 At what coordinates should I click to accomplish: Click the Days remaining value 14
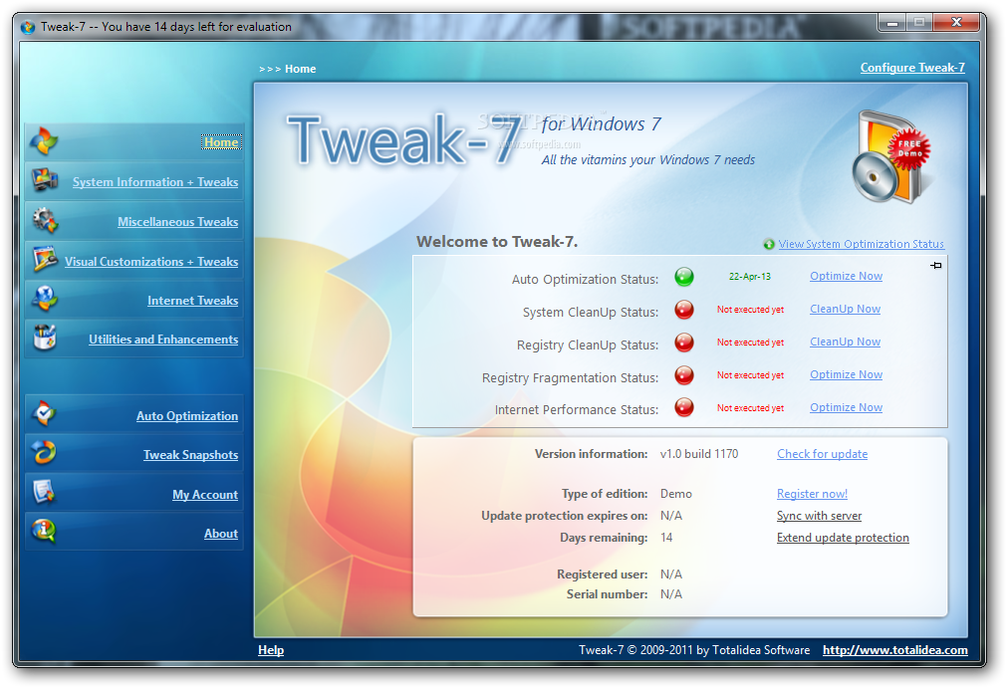[x=666, y=538]
